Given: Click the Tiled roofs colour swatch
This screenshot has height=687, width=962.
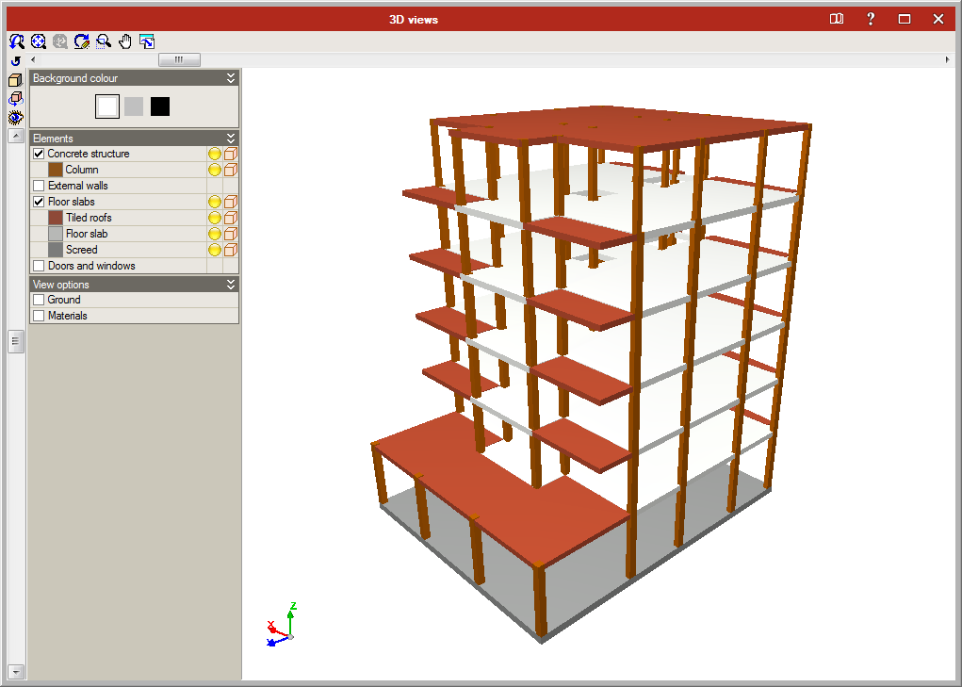Looking at the screenshot, I should [56, 218].
